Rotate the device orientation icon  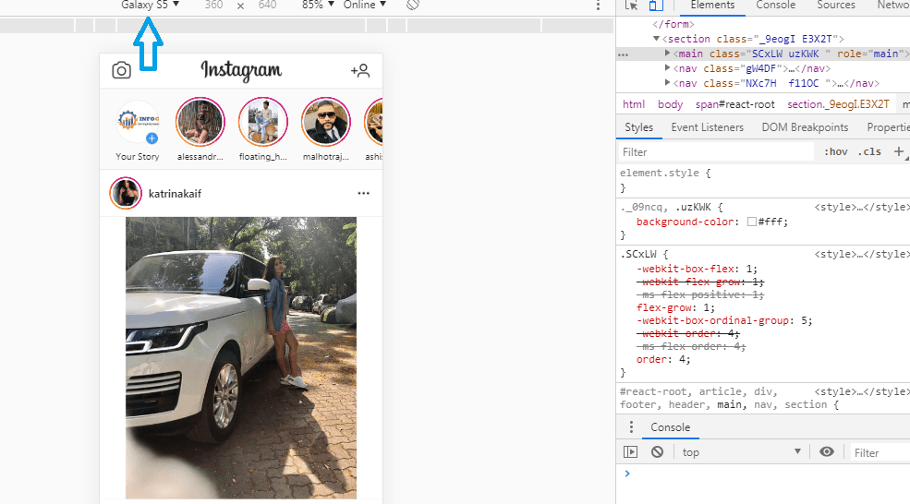(x=413, y=5)
